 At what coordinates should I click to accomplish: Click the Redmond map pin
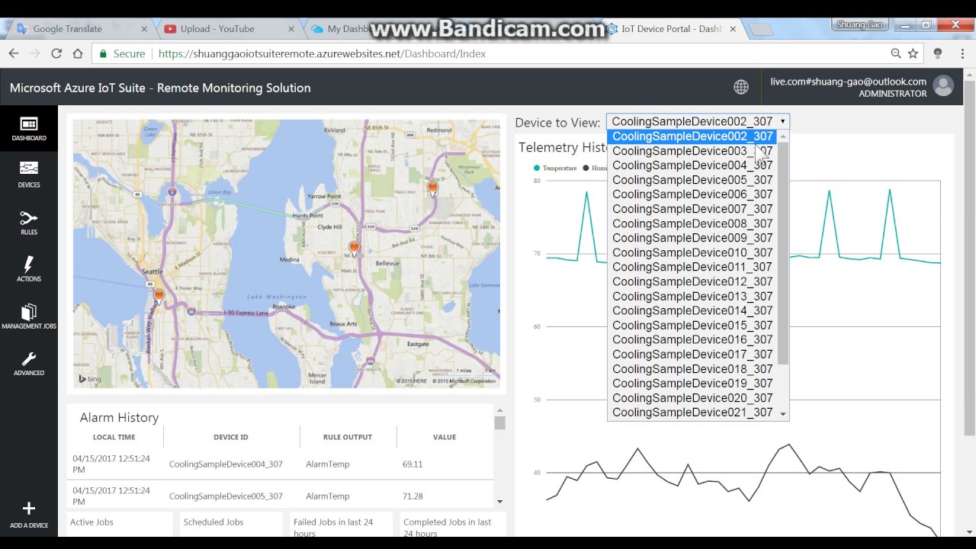[x=432, y=188]
